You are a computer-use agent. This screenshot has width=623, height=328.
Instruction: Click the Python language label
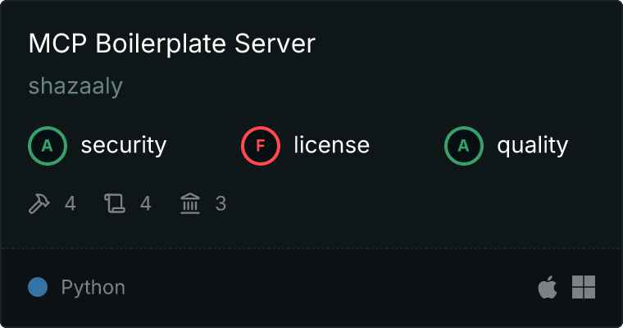coord(93,288)
